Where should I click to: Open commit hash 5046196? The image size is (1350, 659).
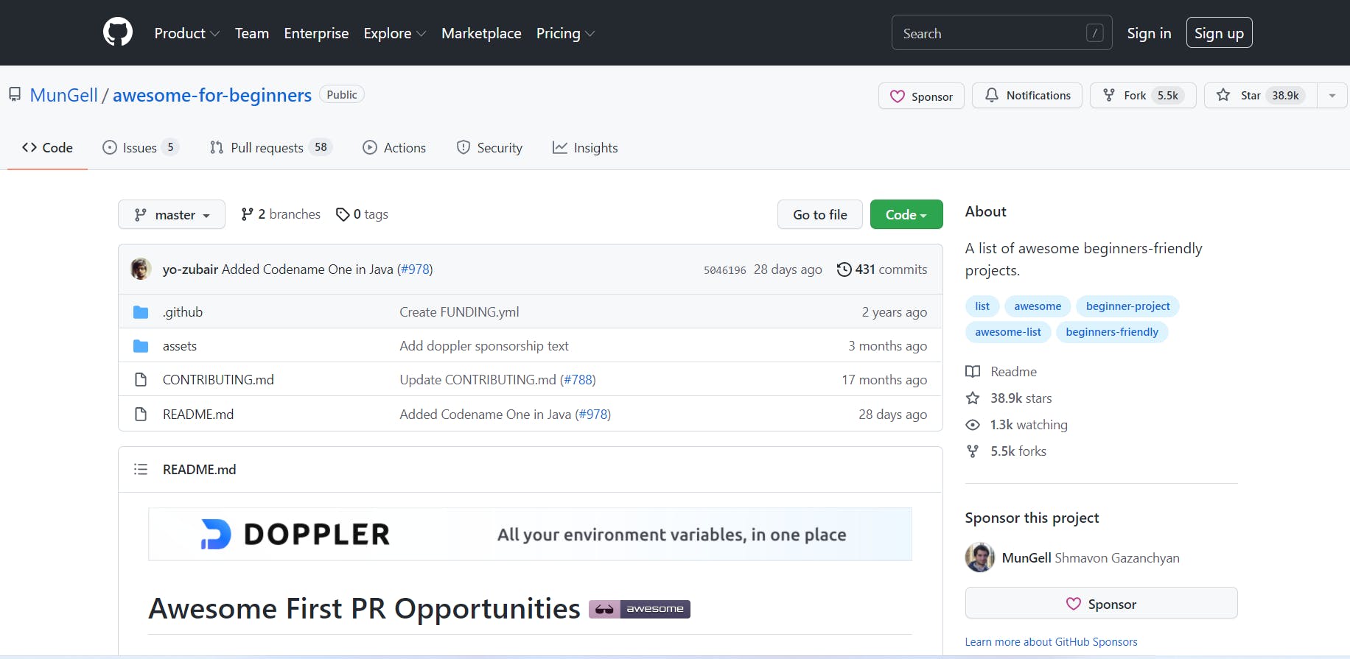pos(725,270)
